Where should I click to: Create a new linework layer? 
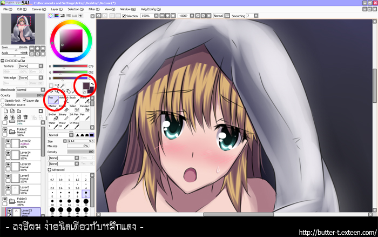12,111
